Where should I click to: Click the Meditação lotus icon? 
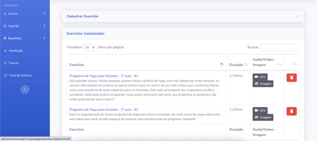5,51
